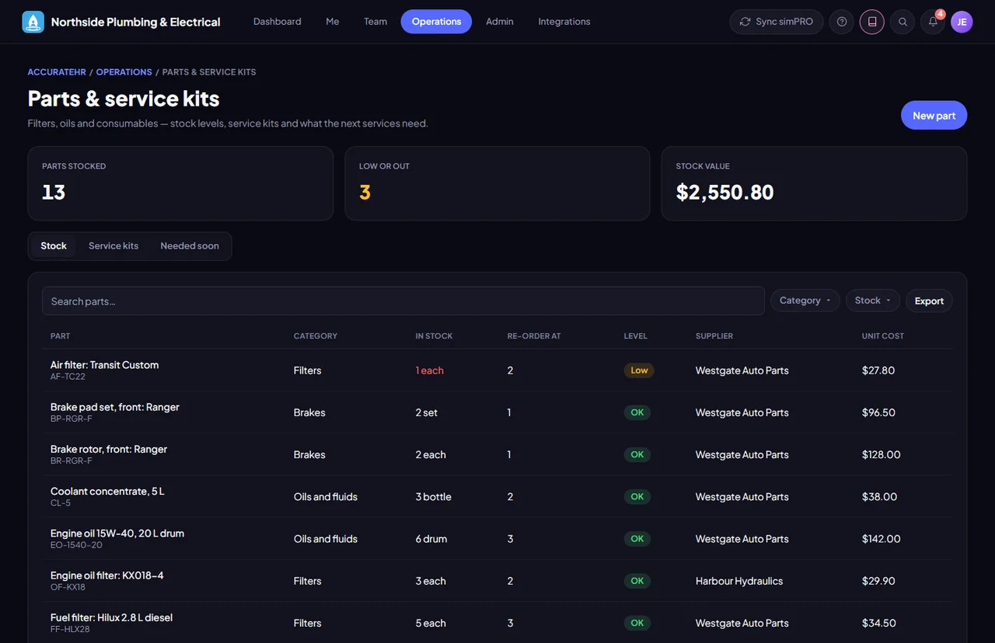Viewport: 995px width, 643px height.
Task: Export the parts list
Action: click(929, 301)
